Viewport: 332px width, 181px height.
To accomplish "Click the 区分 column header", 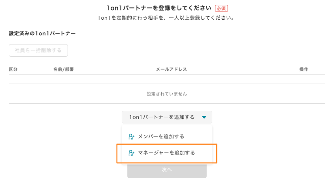I will pyautogui.click(x=13, y=69).
